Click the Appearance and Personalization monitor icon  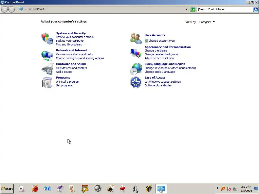point(136,53)
